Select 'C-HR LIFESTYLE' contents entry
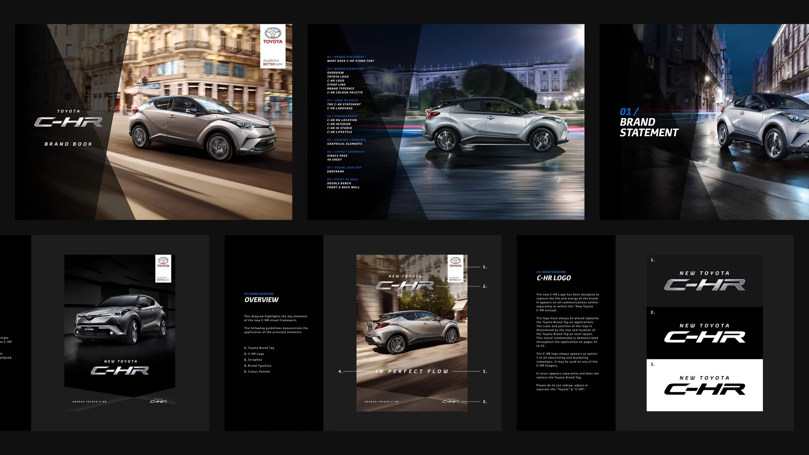The width and height of the screenshot is (809, 455). pyautogui.click(x=339, y=132)
